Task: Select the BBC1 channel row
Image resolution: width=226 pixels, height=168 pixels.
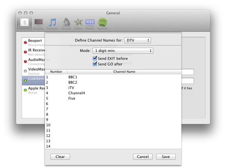Action: 113,77
